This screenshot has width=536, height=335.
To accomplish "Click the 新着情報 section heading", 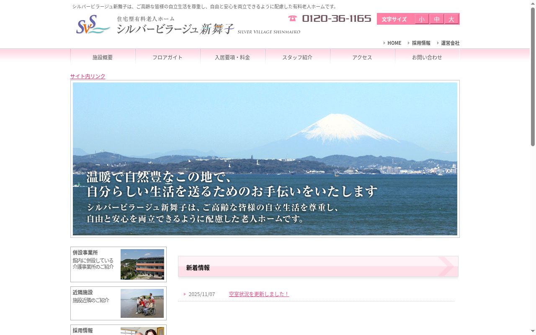I will [318, 267].
